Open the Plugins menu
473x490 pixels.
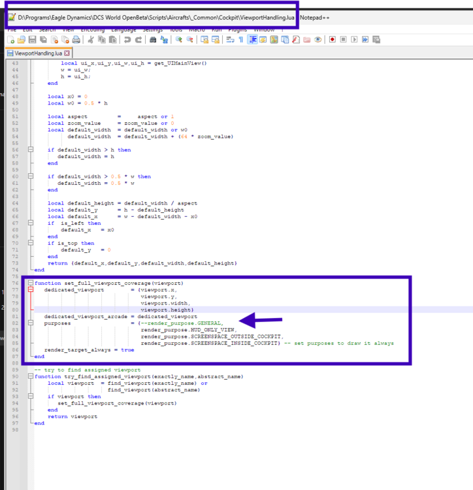(237, 30)
